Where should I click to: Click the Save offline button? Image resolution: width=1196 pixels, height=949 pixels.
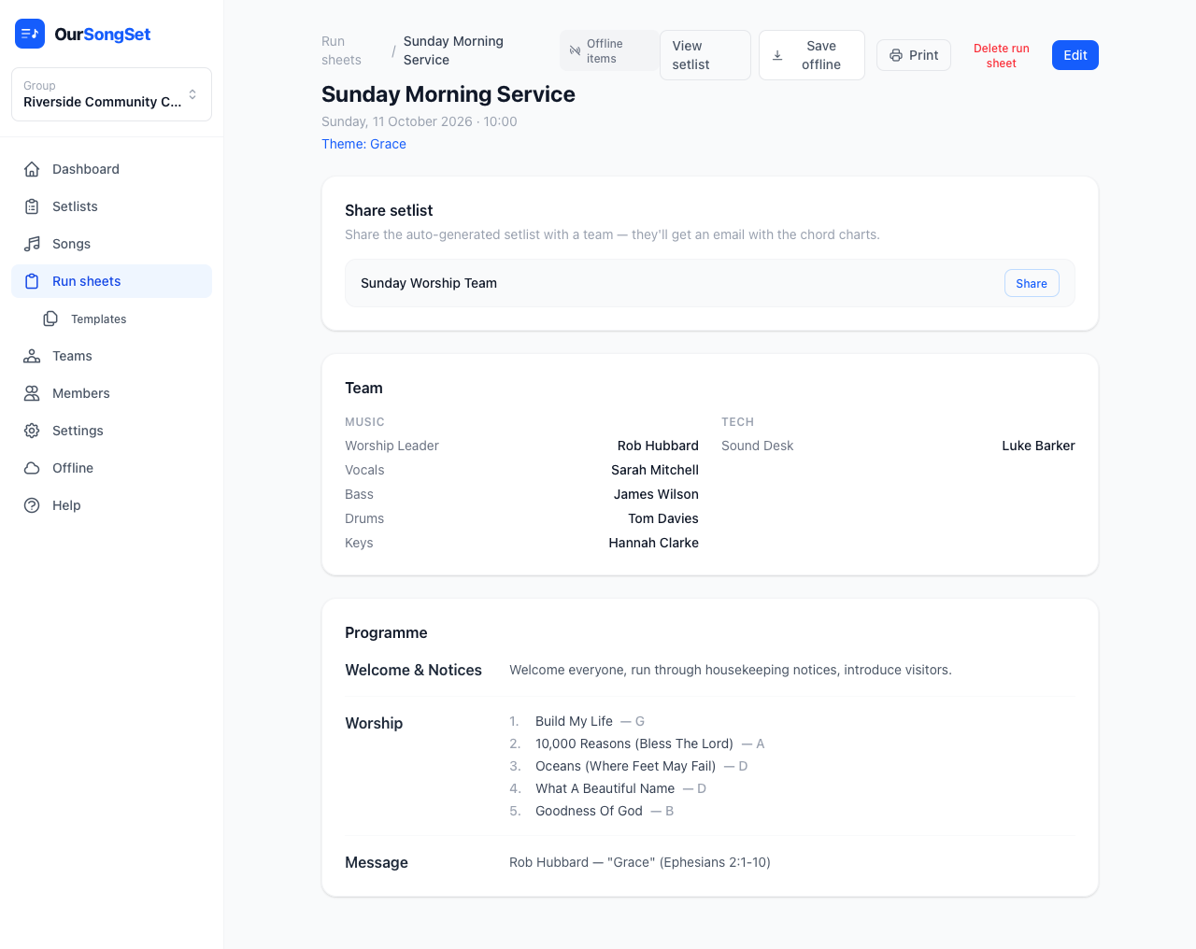(812, 55)
